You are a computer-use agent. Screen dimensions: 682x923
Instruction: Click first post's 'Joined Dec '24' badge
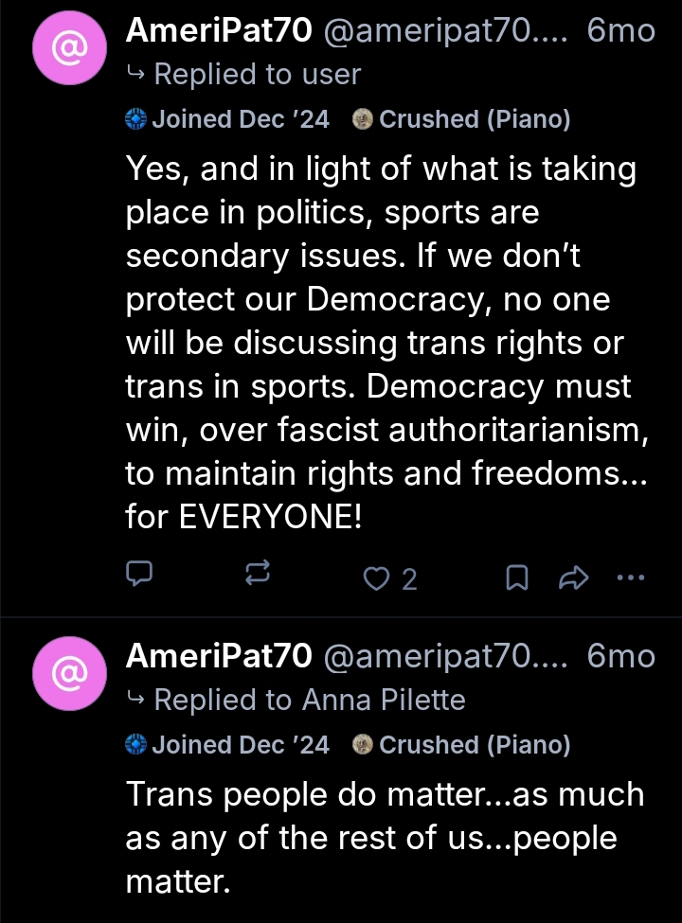pyautogui.click(x=228, y=119)
